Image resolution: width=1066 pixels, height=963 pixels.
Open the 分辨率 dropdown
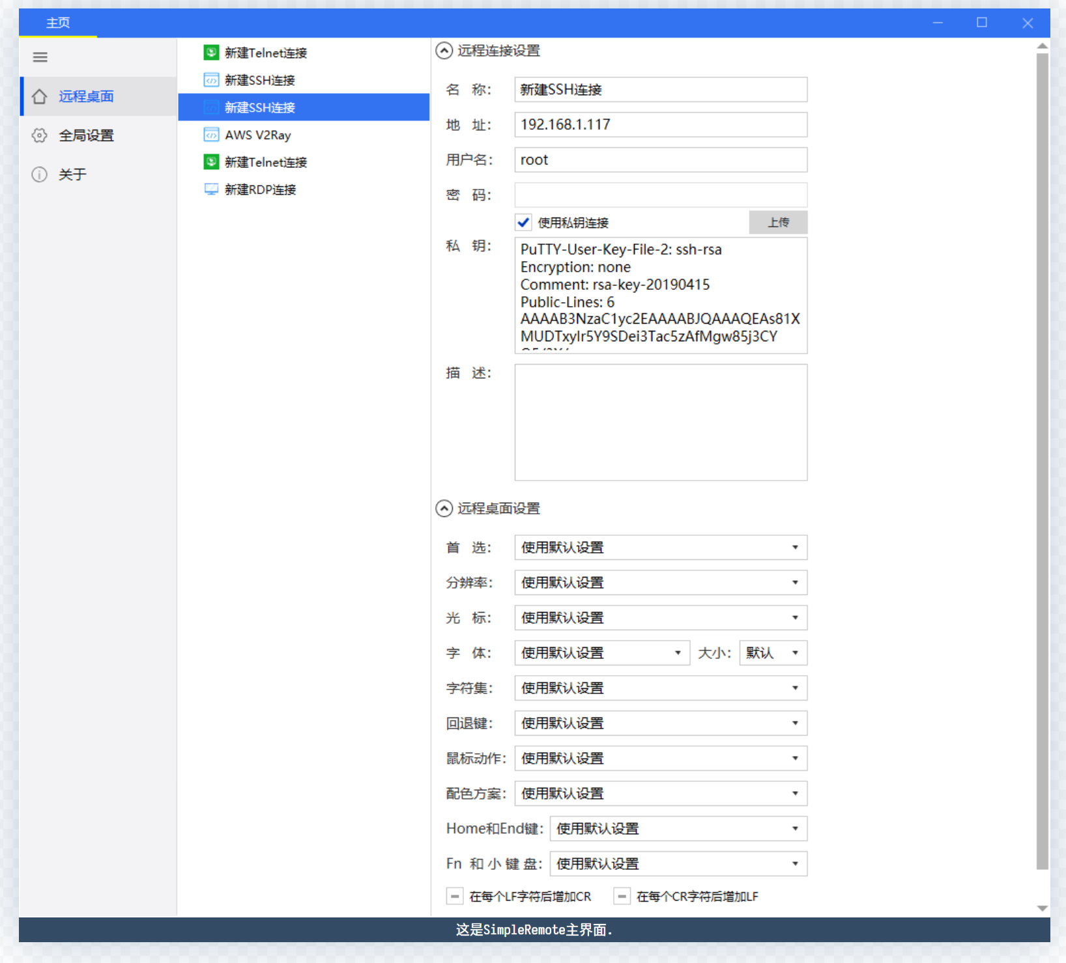[x=661, y=583]
